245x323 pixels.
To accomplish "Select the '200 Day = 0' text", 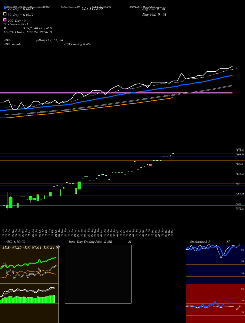I will (x=17, y=21).
